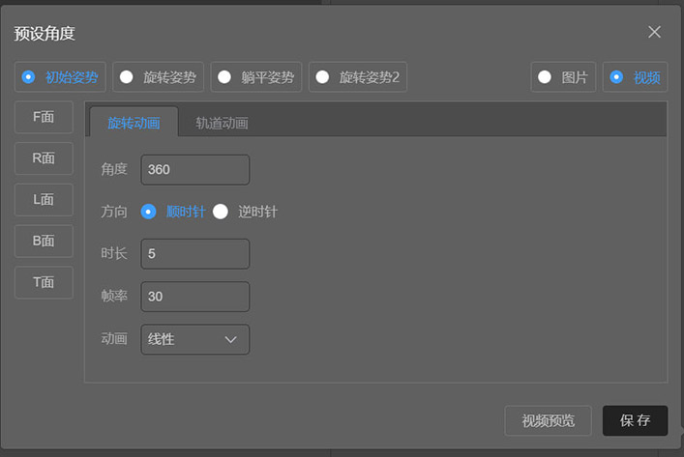Image resolution: width=684 pixels, height=457 pixels.
Task: Click the 视频预览 button
Action: 549,420
